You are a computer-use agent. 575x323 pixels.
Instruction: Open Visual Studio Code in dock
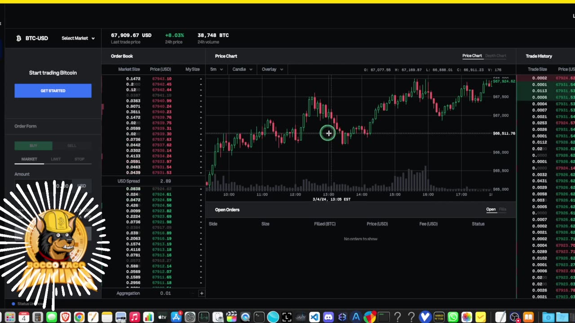tap(314, 317)
